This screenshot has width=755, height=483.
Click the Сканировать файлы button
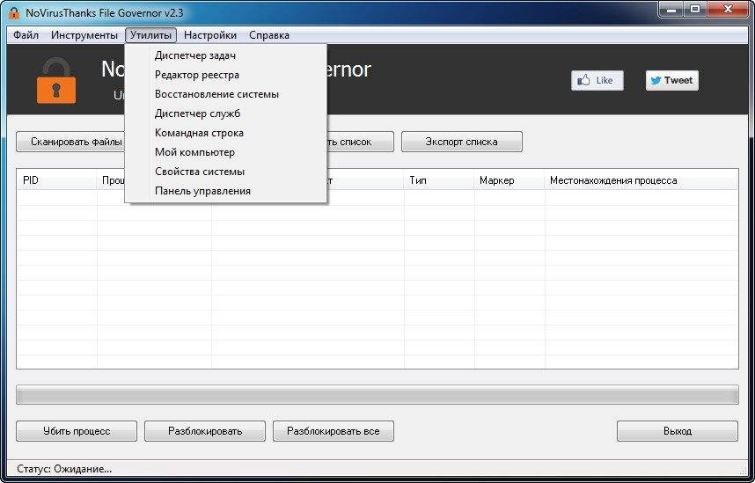70,142
